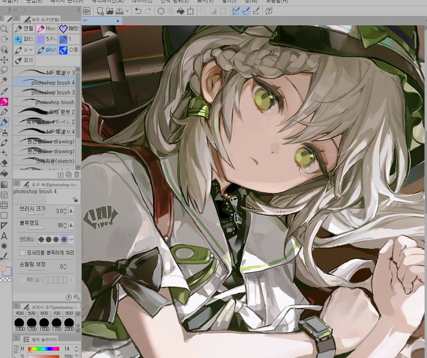Screen dimensions: 427x358
Task: Open Clip Studio Paint support help icon
Action: [269, 11]
